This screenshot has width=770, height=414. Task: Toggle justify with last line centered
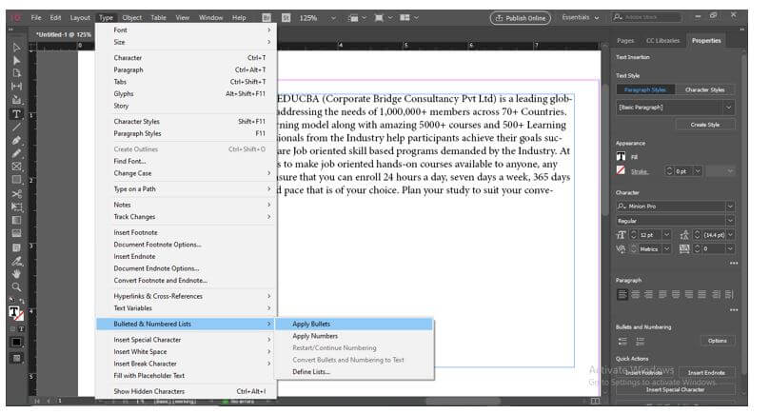tap(676, 295)
